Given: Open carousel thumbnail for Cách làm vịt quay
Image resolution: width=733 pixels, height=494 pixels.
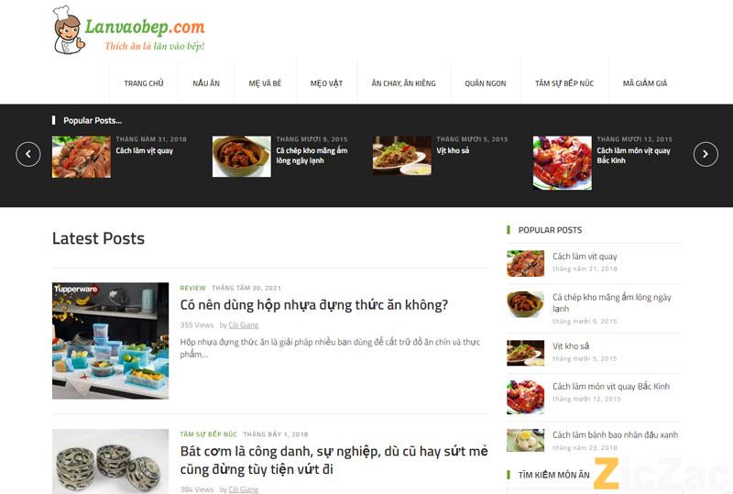Looking at the screenshot, I should [x=82, y=157].
